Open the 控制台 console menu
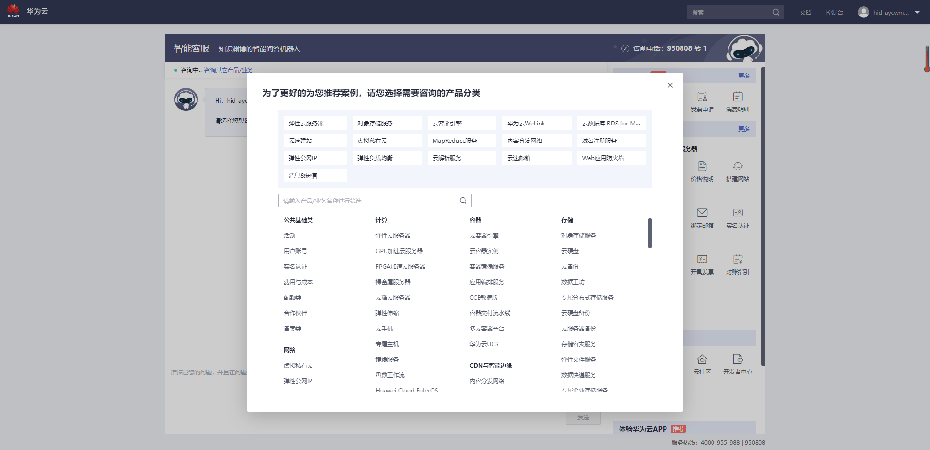 [x=834, y=12]
